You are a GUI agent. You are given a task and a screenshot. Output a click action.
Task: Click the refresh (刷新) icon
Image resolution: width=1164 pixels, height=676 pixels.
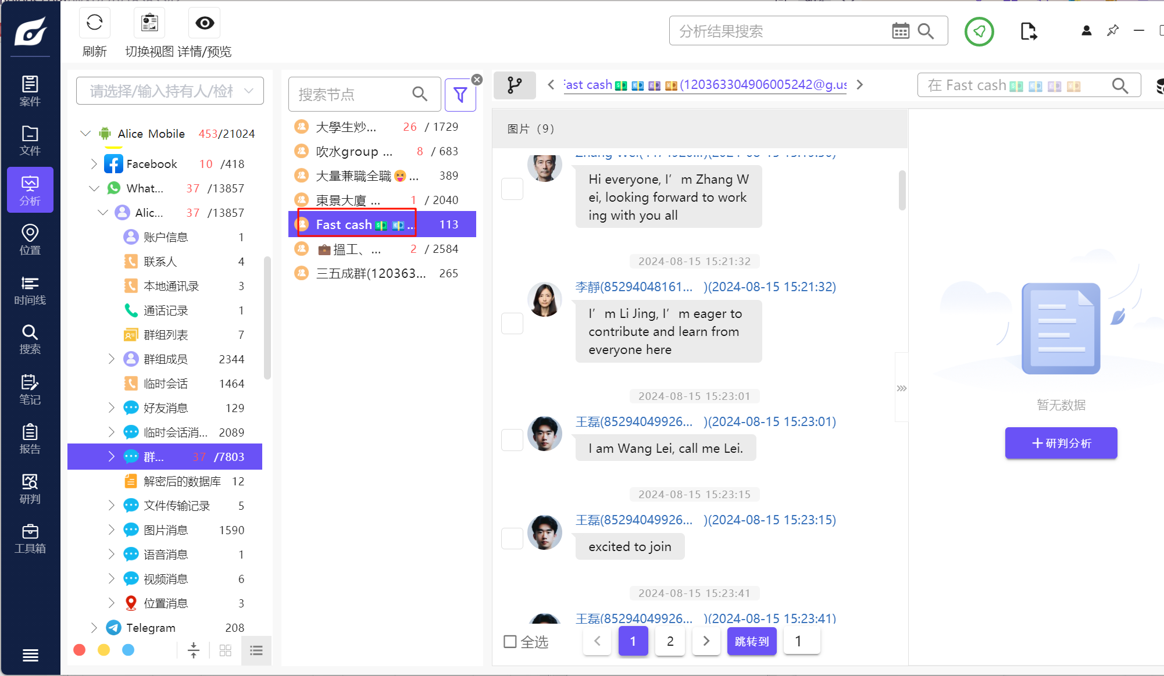(94, 23)
